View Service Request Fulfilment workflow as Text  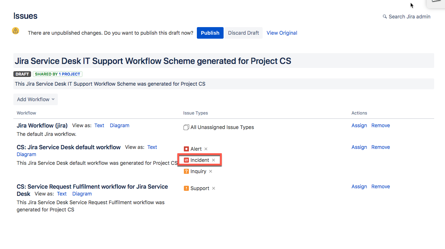click(x=62, y=194)
